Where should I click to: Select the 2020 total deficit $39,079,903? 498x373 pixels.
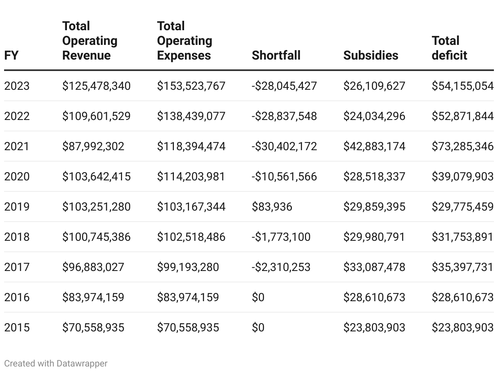pos(462,177)
